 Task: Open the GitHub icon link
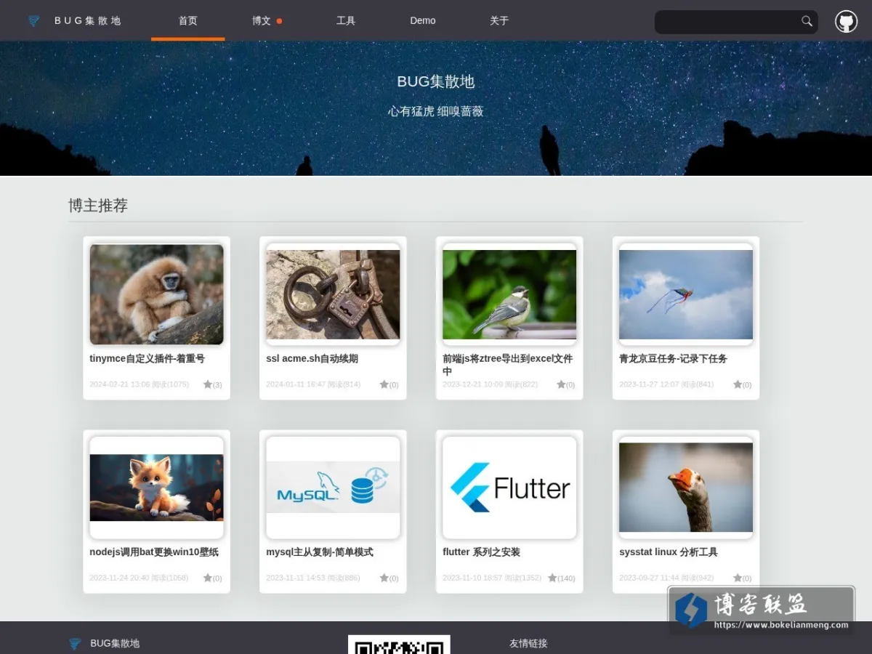point(846,21)
